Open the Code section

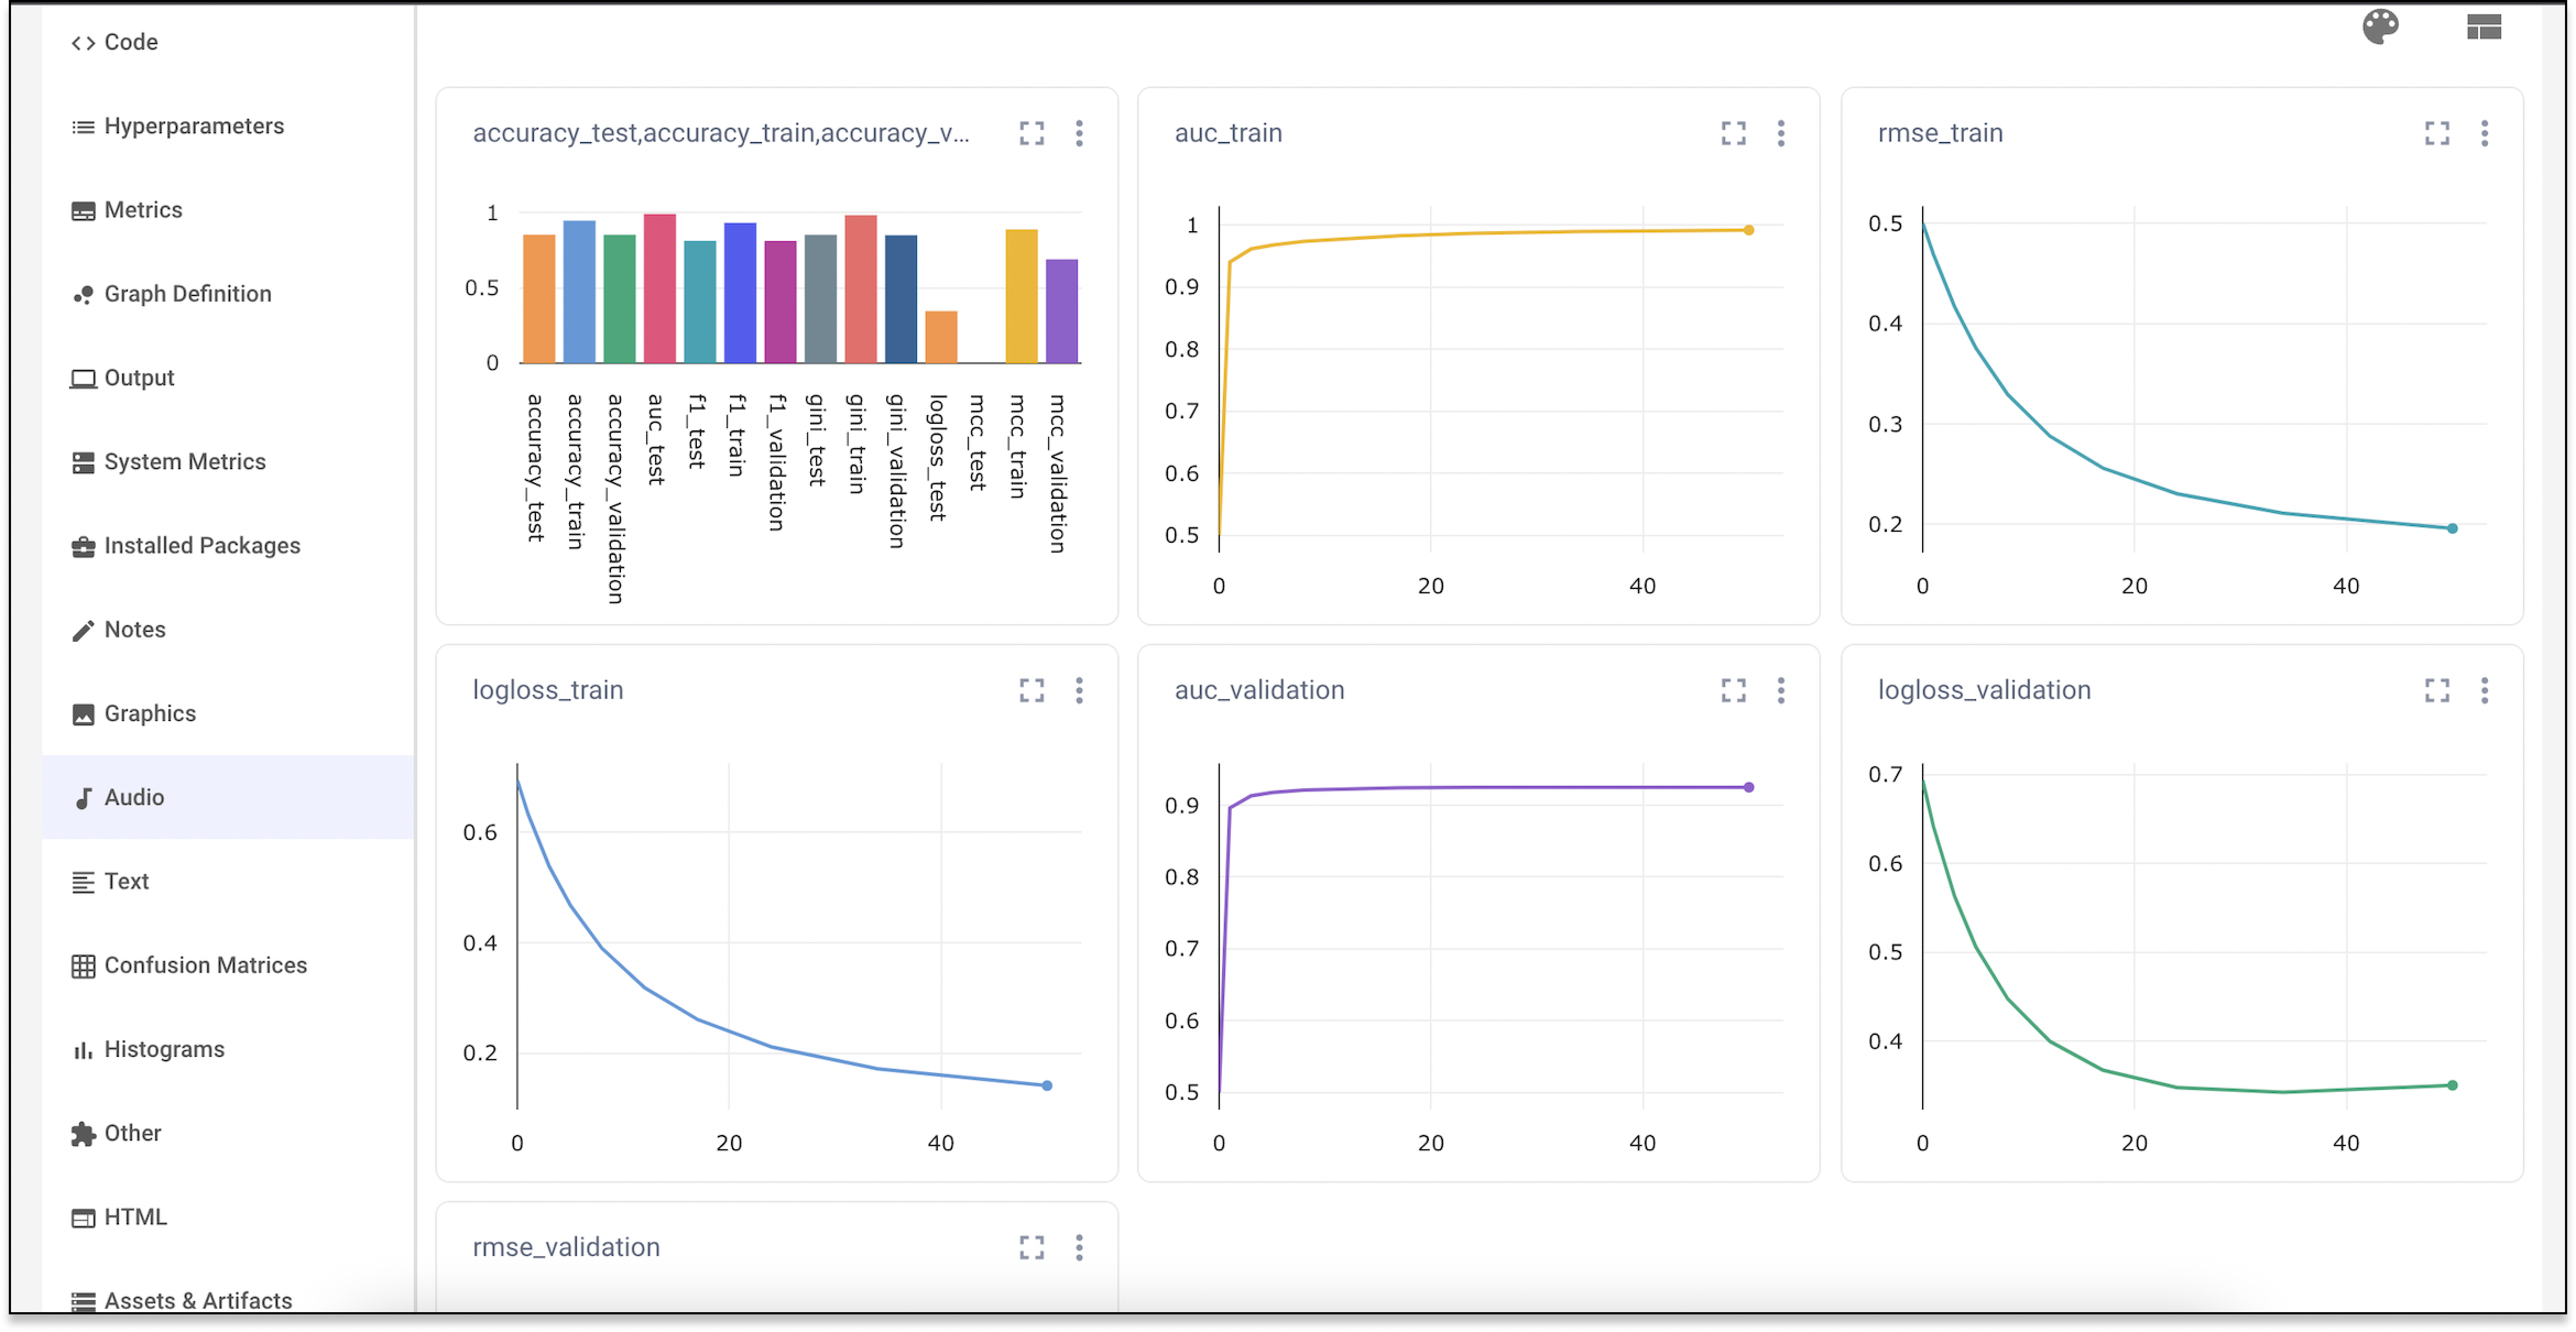point(228,42)
